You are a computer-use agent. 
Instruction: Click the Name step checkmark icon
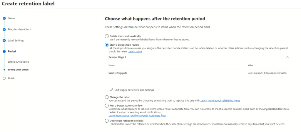[x=4, y=18]
